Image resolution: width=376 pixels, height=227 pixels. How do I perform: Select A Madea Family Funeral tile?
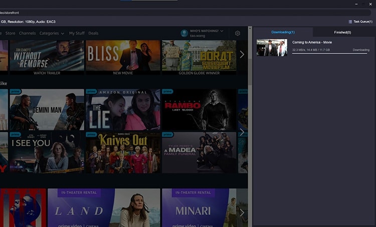(x=199, y=152)
